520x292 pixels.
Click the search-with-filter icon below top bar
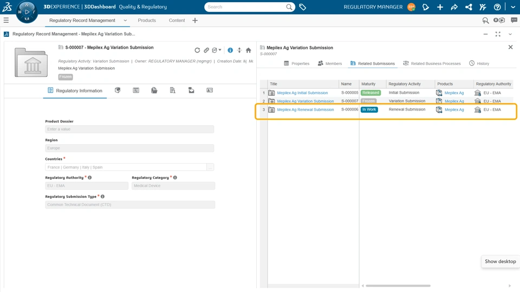click(485, 21)
